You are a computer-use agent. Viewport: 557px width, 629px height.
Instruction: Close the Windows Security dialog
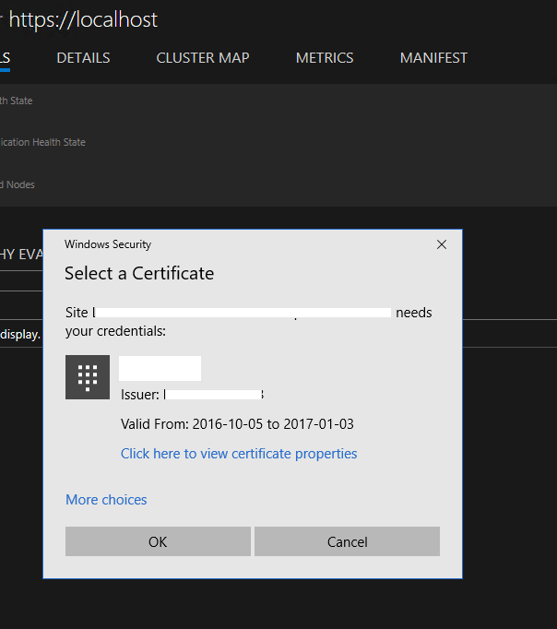442,244
